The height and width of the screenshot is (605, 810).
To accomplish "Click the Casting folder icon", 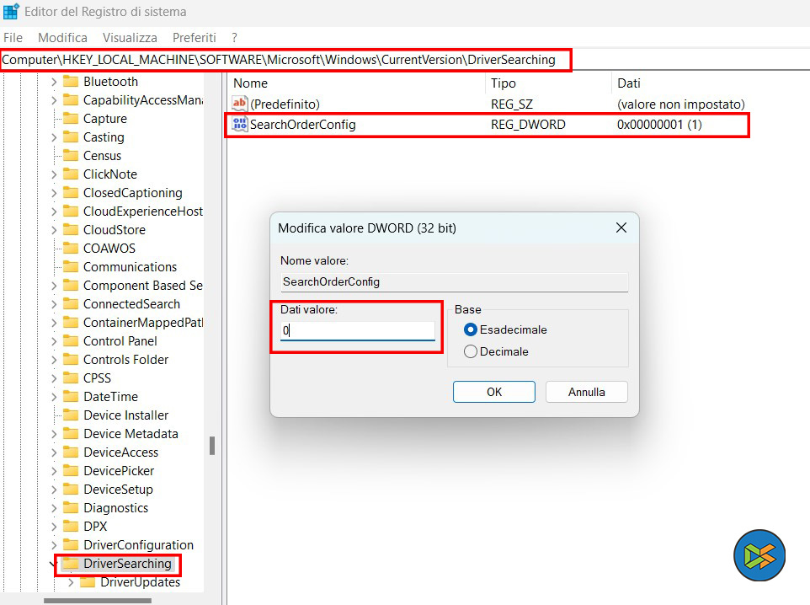I will tap(71, 137).
